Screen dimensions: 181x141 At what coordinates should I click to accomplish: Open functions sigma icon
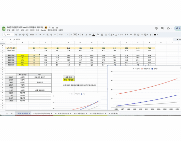[150, 35]
